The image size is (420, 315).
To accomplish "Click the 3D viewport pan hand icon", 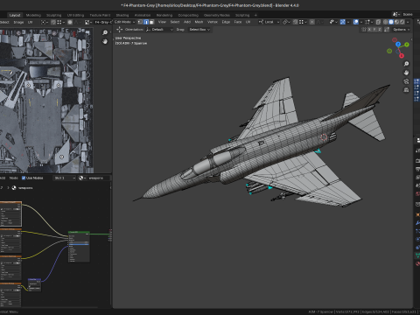I will click(406, 73).
